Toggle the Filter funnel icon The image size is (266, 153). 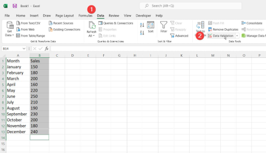(164, 25)
